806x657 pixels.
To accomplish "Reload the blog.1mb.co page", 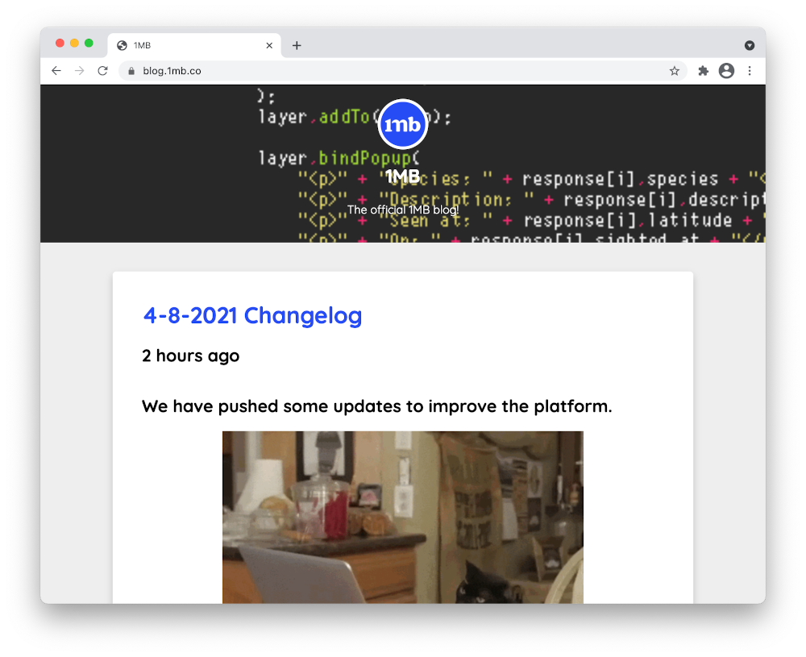I will click(102, 71).
